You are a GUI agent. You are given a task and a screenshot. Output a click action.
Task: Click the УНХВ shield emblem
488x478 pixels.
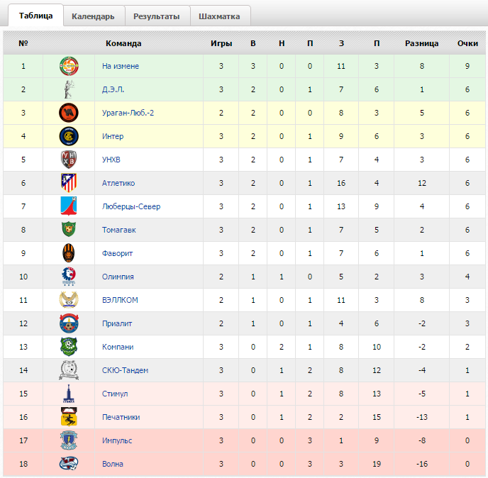pyautogui.click(x=69, y=160)
